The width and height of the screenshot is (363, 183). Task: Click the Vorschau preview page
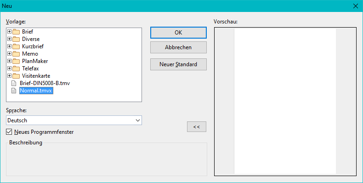click(285, 101)
